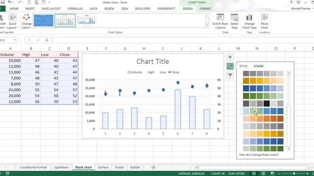
Task: Go to the Bubble sheet tab
Action: [x=135, y=167]
